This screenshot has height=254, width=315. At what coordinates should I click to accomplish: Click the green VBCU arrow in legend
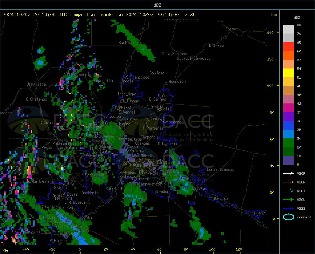[288, 200]
